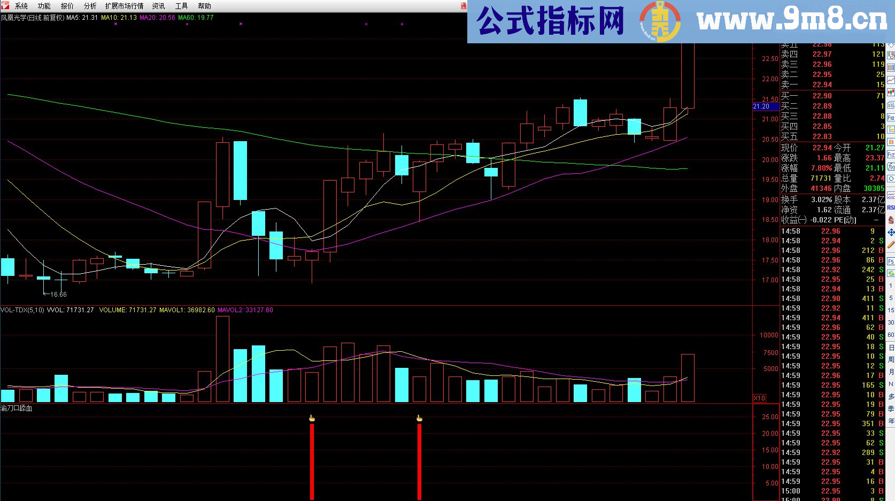Image resolution: width=895 pixels, height=501 pixels.
Task: Switch to weekly period 周
Action: pyautogui.click(x=891, y=360)
